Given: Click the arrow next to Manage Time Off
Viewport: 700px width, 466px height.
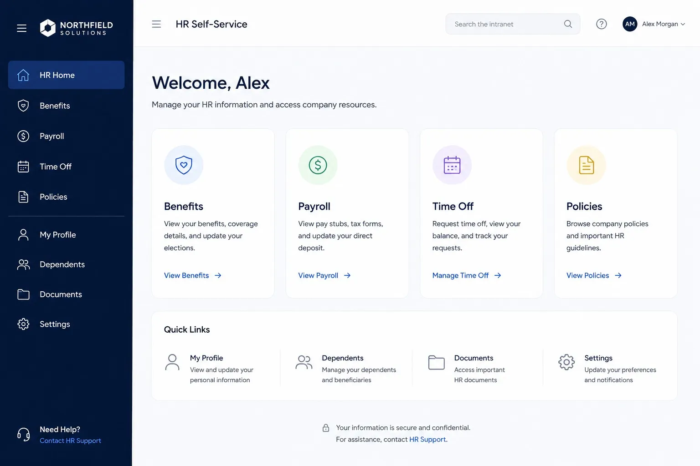Looking at the screenshot, I should pos(498,275).
